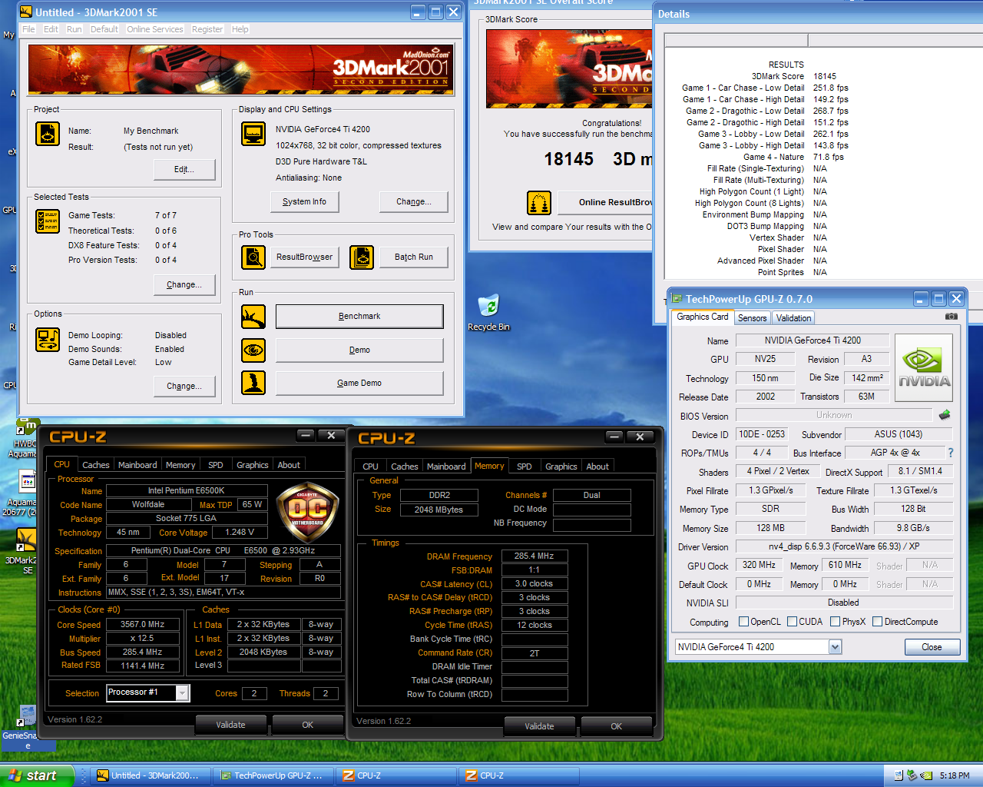Image resolution: width=983 pixels, height=787 pixels.
Task: Click the Change... button under Display settings
Action: [414, 201]
